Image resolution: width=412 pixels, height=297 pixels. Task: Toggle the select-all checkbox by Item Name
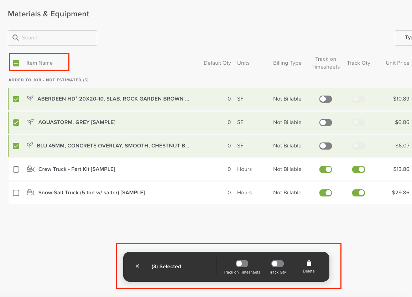click(16, 63)
